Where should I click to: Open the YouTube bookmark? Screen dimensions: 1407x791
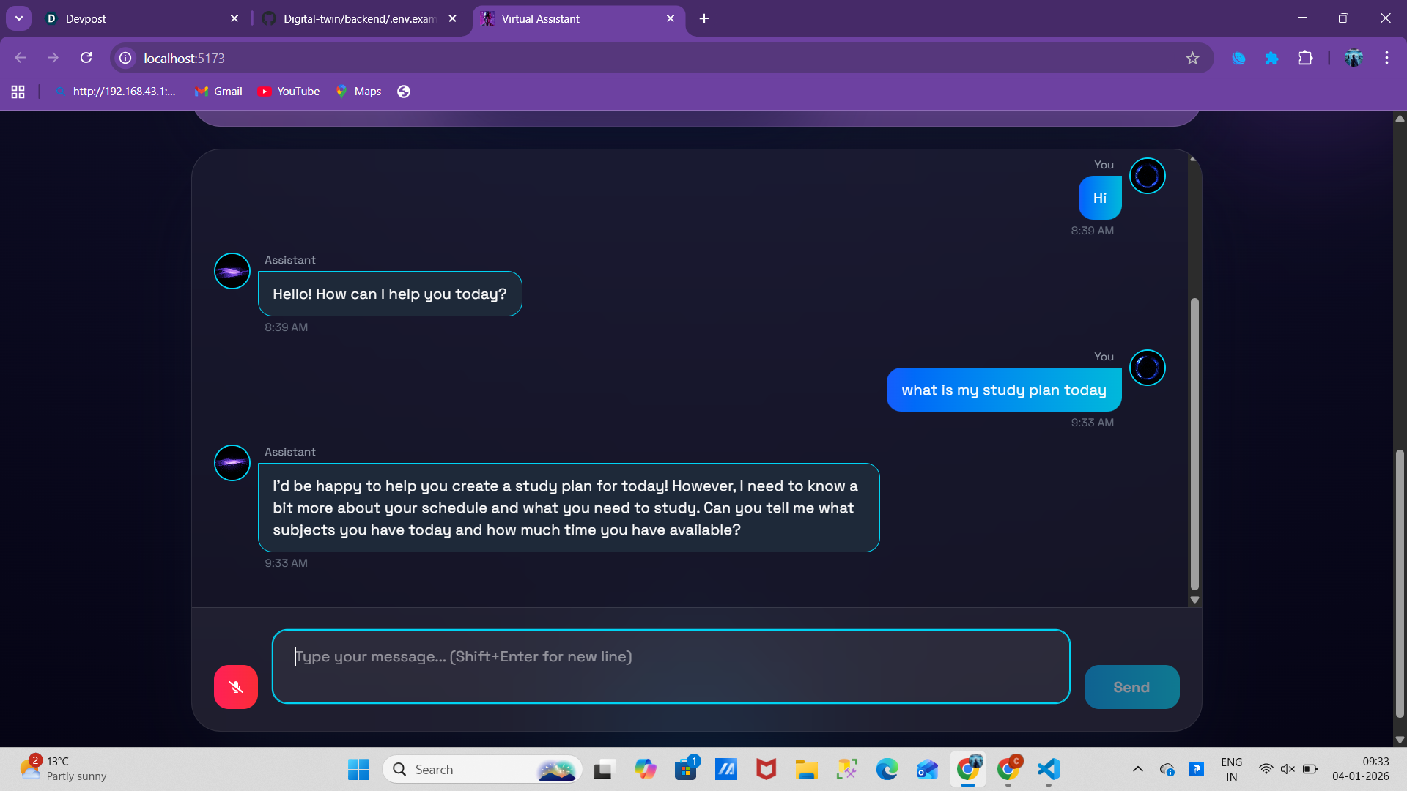pyautogui.click(x=289, y=92)
